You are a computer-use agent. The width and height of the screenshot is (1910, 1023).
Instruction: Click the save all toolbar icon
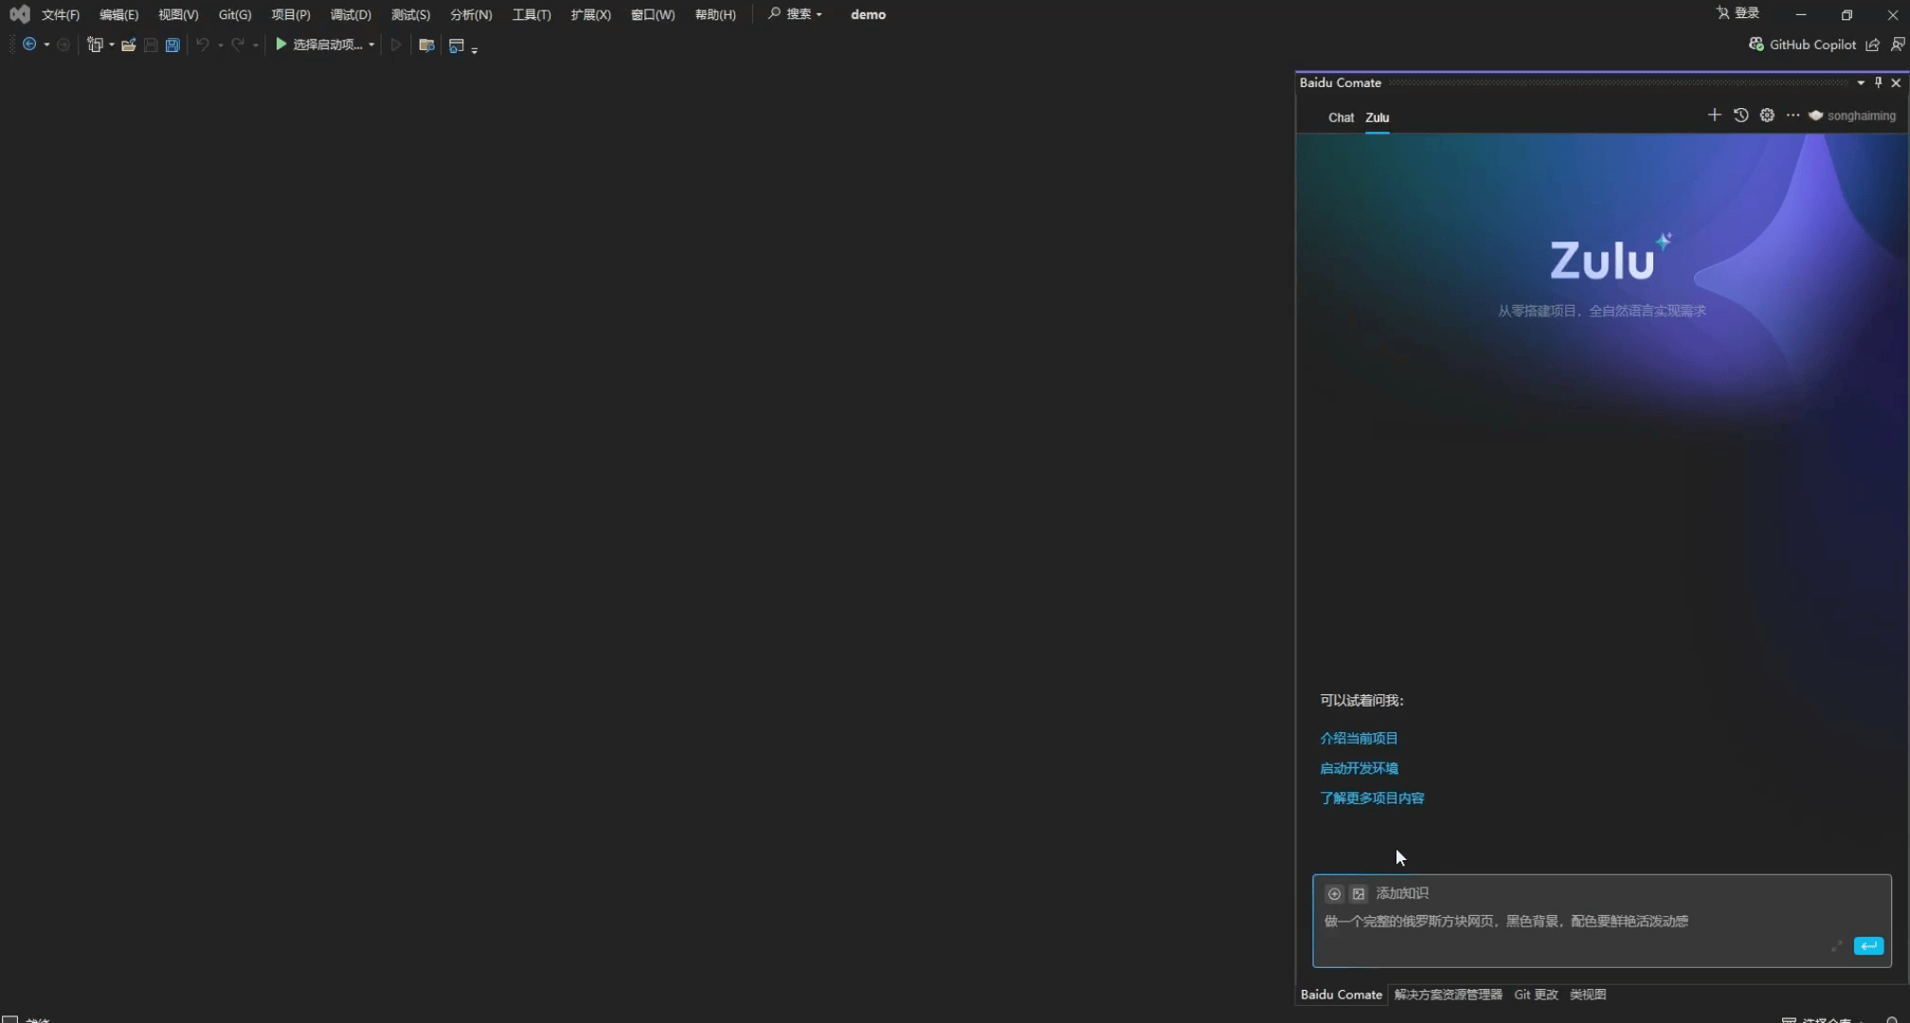click(x=172, y=45)
